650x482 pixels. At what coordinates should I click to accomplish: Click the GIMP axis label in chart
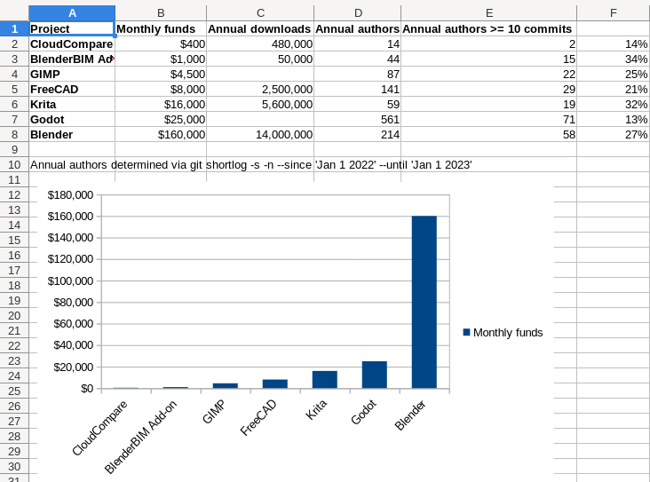coord(213,412)
